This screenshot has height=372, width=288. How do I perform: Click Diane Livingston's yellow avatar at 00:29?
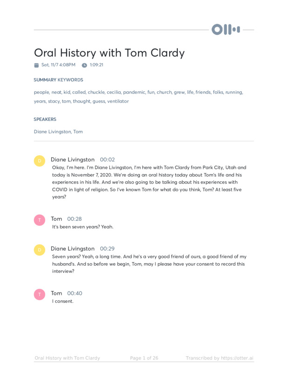[x=40, y=250]
